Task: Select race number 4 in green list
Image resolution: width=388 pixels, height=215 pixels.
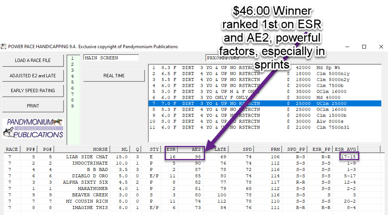Action: point(72,76)
